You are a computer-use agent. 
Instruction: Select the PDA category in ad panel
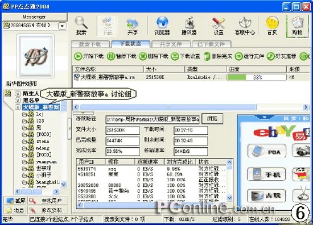[267, 151]
